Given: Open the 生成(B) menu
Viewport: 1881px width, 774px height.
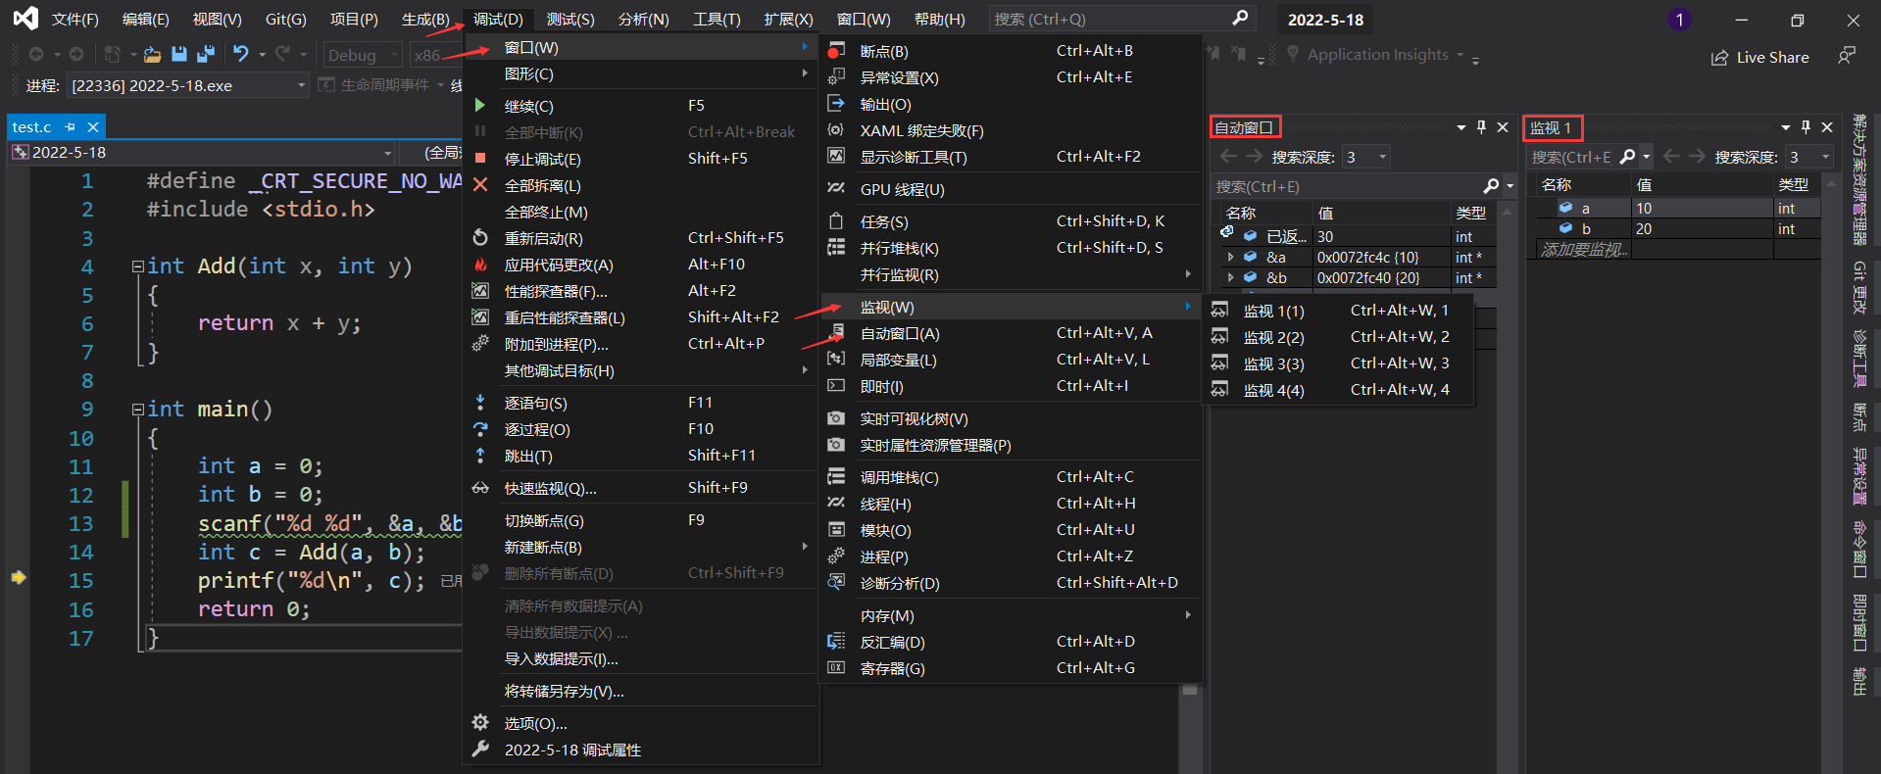Looking at the screenshot, I should click(x=425, y=20).
